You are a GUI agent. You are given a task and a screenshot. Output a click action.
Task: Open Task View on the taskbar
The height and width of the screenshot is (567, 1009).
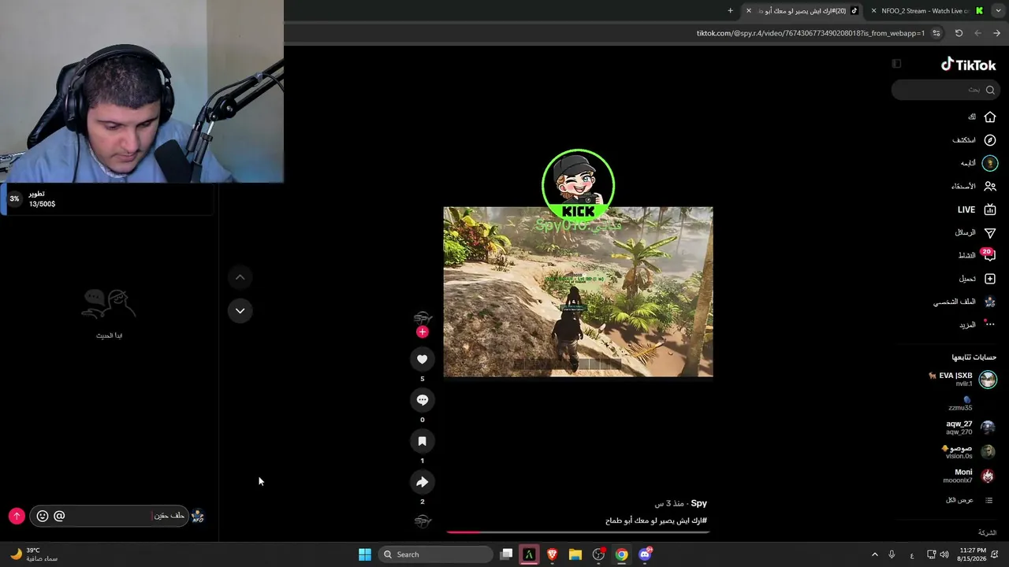coord(507,554)
